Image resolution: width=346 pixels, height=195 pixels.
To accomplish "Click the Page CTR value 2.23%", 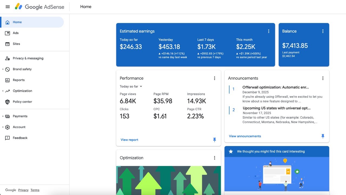I will point(195,116).
